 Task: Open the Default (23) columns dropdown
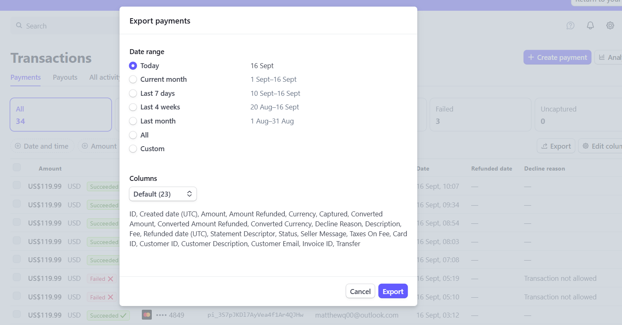163,194
